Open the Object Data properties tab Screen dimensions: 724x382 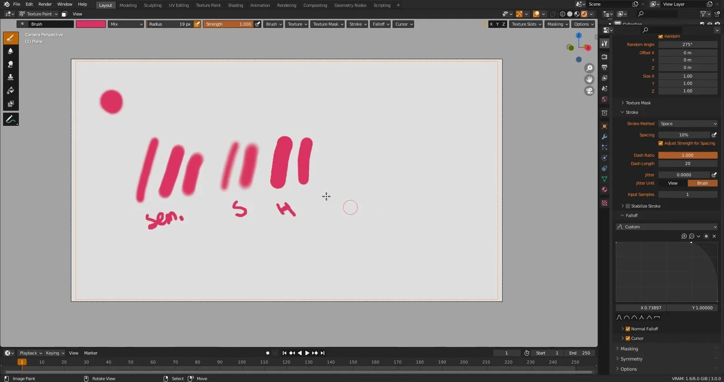(x=605, y=179)
